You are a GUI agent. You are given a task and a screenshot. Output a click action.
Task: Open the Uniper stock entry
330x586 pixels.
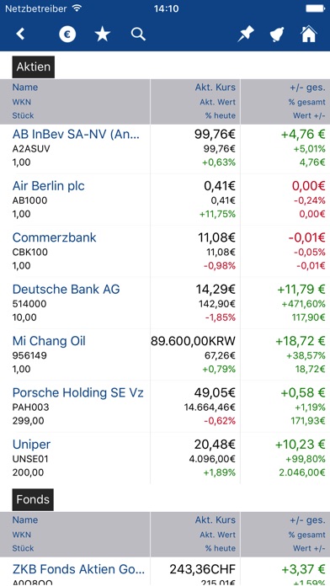tap(165, 458)
